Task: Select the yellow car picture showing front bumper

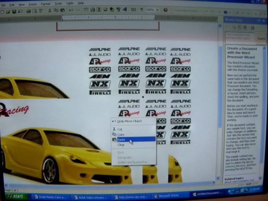Action: pos(65,156)
